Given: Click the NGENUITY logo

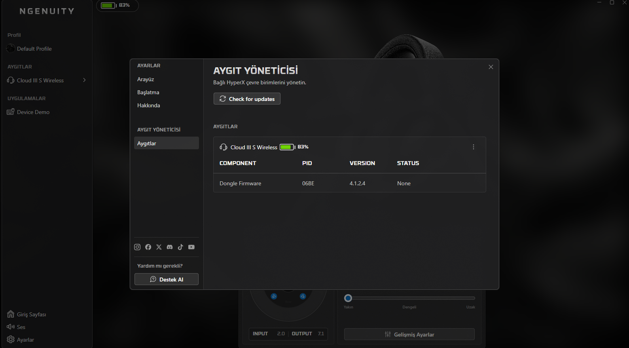Looking at the screenshot, I should click(47, 11).
